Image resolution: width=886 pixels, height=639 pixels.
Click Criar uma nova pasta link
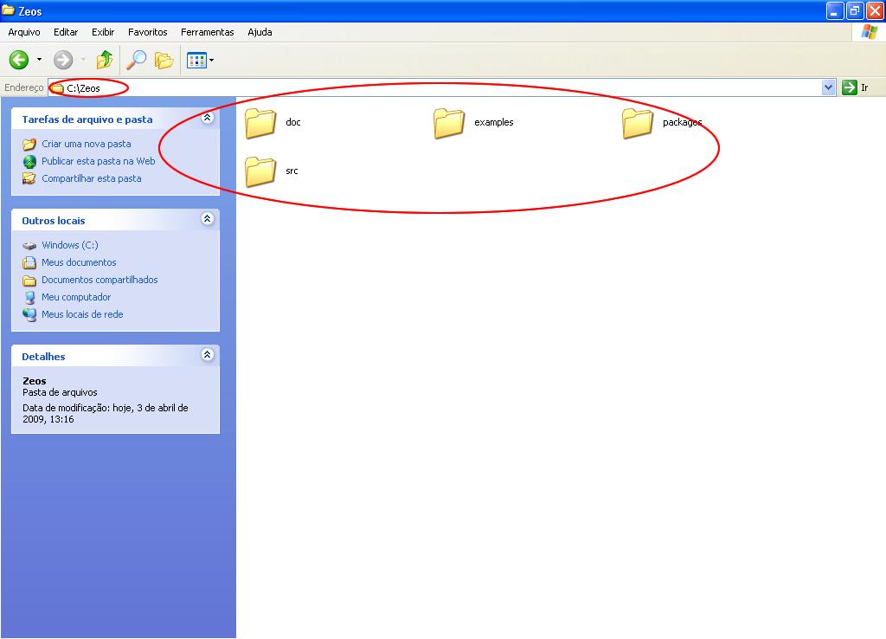87,144
